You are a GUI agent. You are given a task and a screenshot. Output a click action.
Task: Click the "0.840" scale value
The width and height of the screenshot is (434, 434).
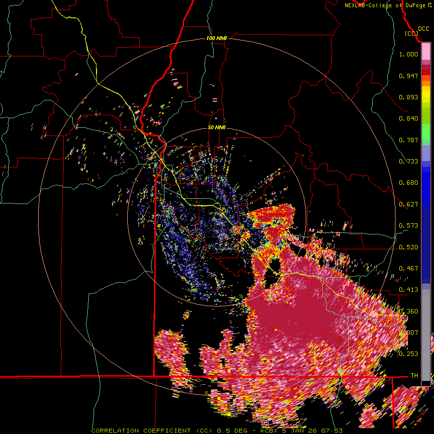tap(408, 119)
